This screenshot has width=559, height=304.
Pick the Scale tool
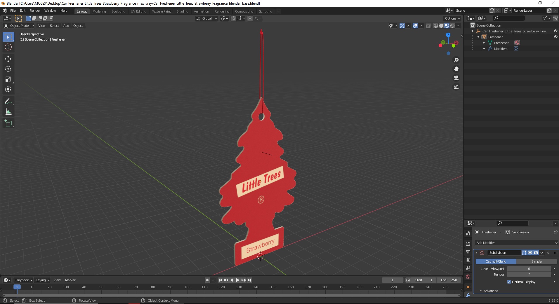pos(8,79)
